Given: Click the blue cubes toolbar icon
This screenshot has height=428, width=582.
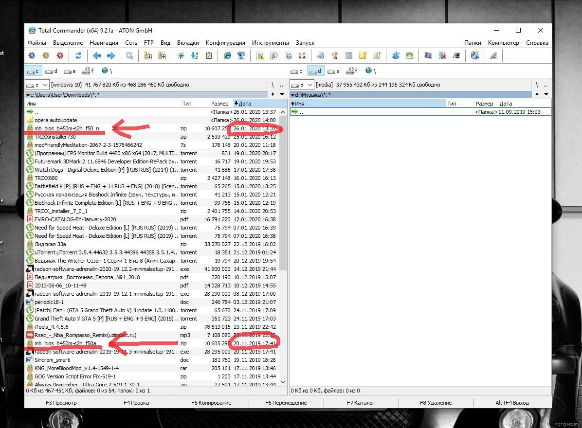Looking at the screenshot, I should [x=396, y=55].
